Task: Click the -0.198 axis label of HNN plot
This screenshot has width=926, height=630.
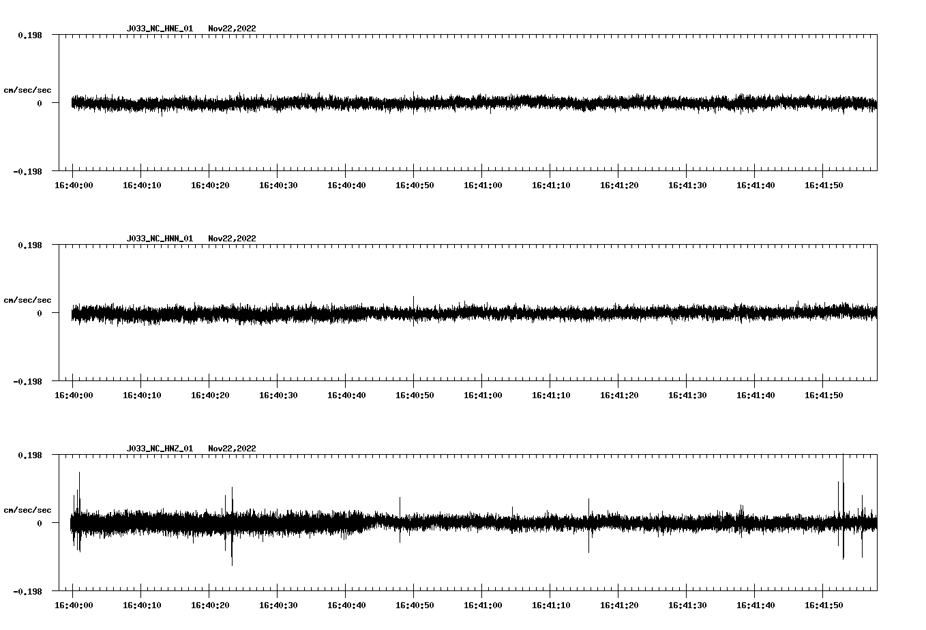Action: pyautogui.click(x=27, y=382)
